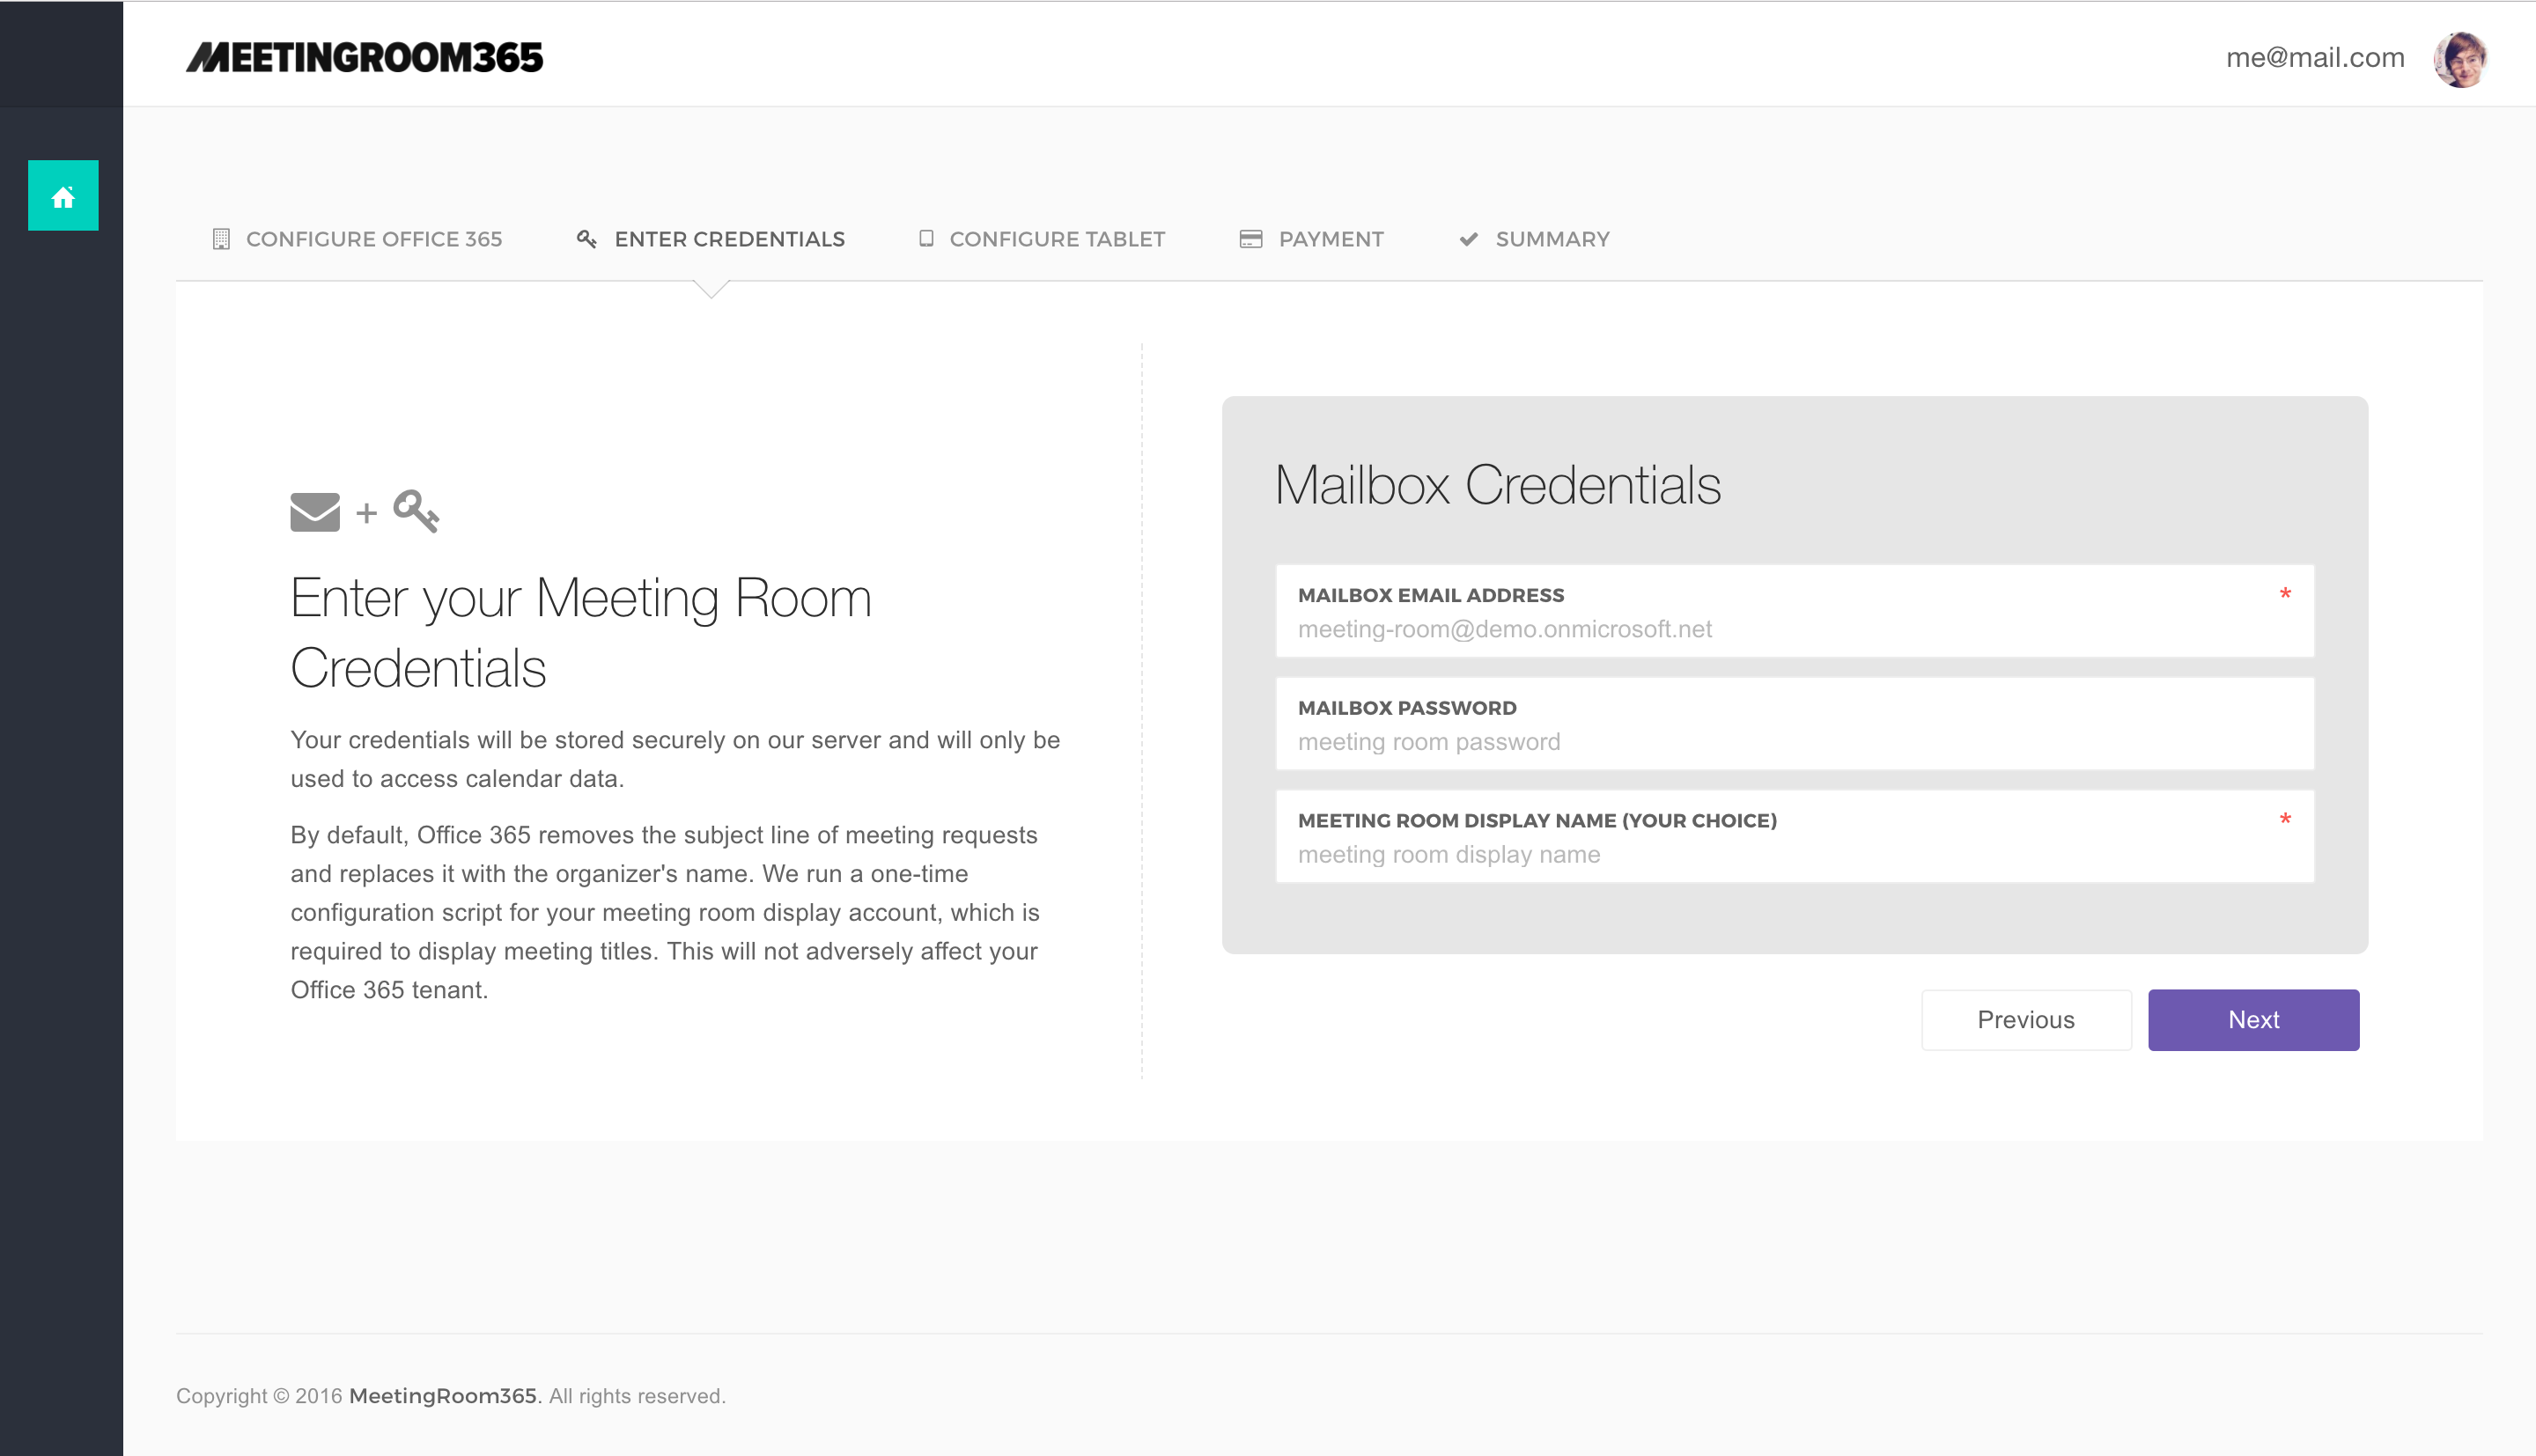Click the red asterisk on the email field
The image size is (2536, 1456).
[2285, 595]
